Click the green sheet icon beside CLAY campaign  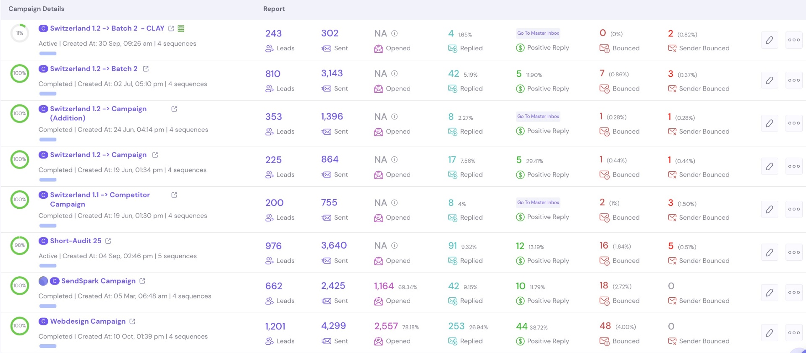[181, 29]
